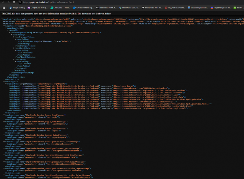Screen dimensions: 244x179
Task: Collapse the wsp:All node
Action: pyautogui.click(x=8, y=30)
